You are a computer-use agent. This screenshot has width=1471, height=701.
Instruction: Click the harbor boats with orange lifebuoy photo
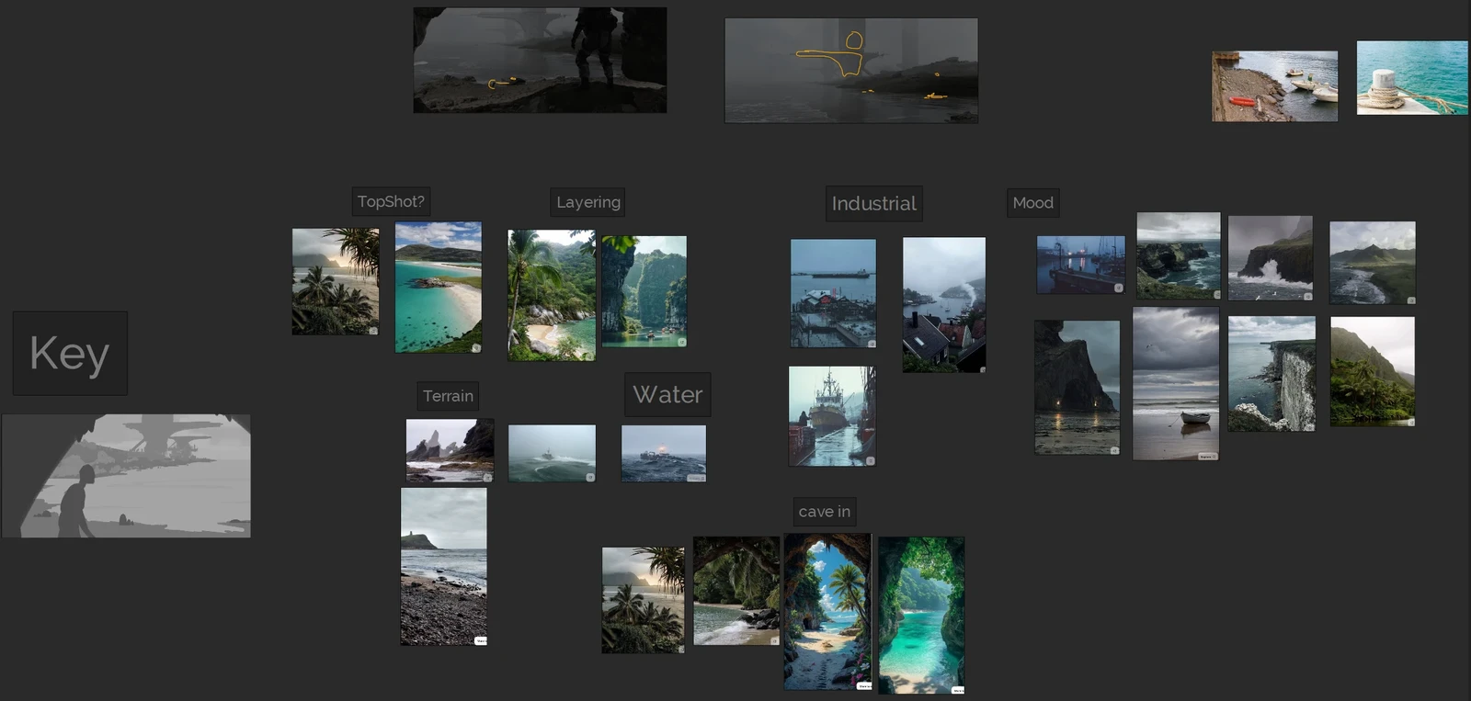tap(1275, 86)
